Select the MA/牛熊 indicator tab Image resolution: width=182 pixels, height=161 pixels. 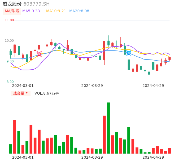tap(12, 11)
